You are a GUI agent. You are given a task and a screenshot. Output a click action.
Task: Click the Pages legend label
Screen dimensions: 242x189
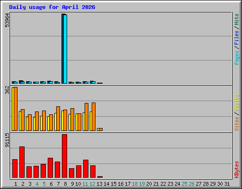click(237, 58)
